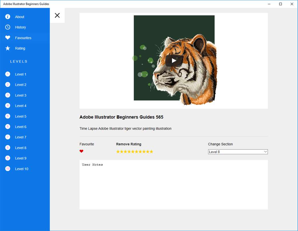The image size is (298, 231).
Task: Go to Level 9 in the sidebar
Action: coord(25,158)
